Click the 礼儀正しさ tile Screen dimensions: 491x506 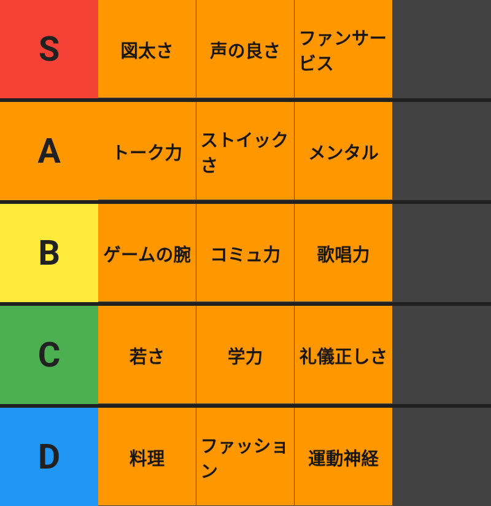pyautogui.click(x=343, y=355)
